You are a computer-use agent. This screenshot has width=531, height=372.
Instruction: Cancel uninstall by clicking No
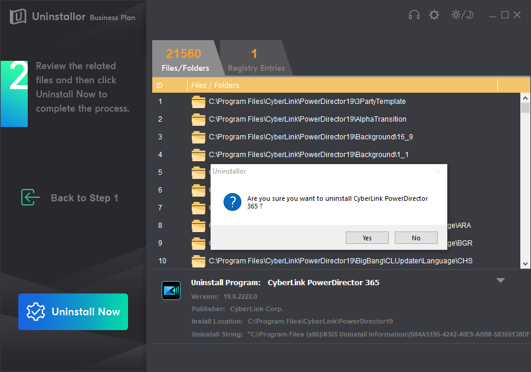coord(416,238)
